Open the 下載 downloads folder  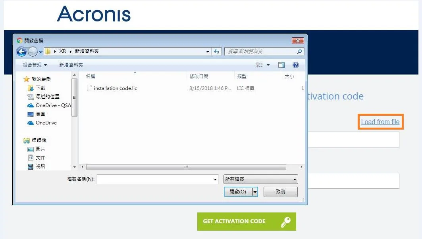coord(40,88)
